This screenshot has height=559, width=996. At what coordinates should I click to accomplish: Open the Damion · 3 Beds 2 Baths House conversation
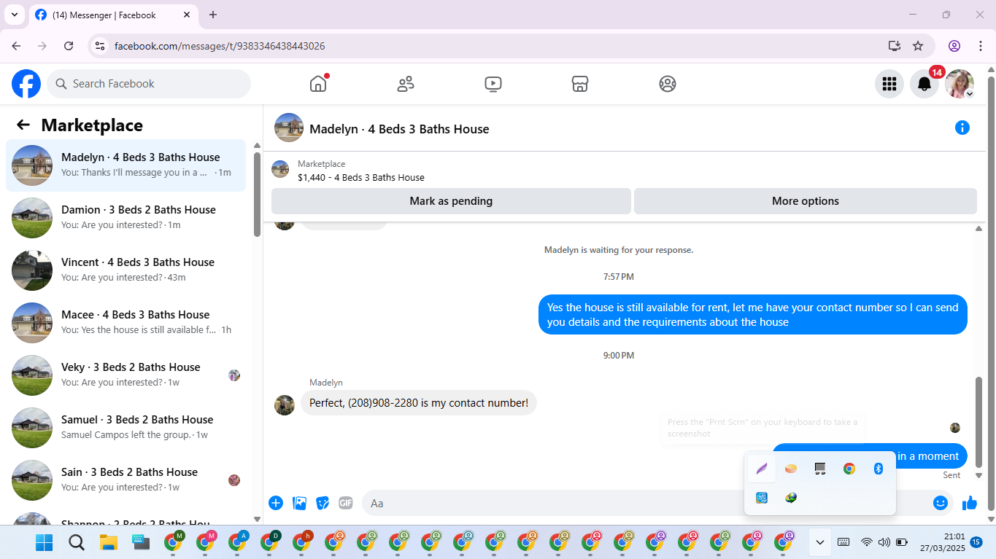pyautogui.click(x=126, y=218)
